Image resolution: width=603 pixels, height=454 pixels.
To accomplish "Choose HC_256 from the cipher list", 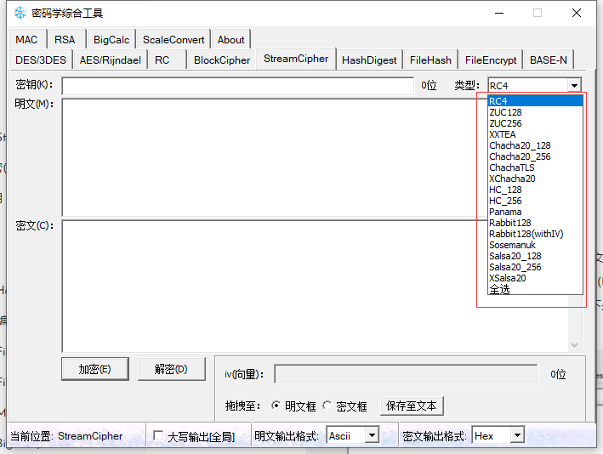I will (x=535, y=201).
